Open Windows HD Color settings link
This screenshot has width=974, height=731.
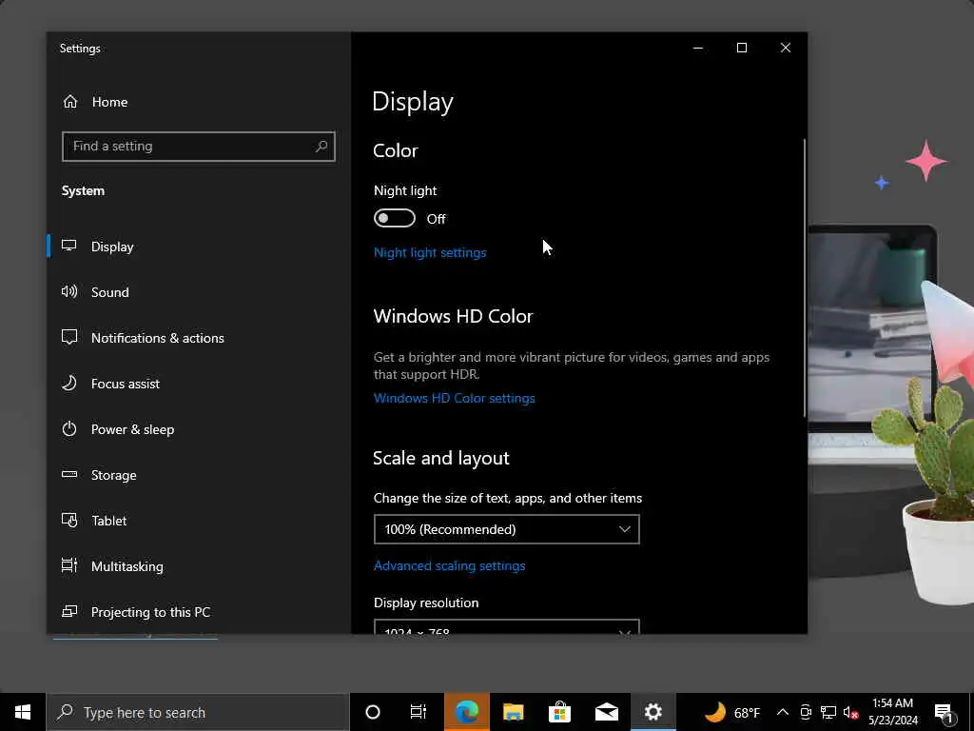pos(454,398)
